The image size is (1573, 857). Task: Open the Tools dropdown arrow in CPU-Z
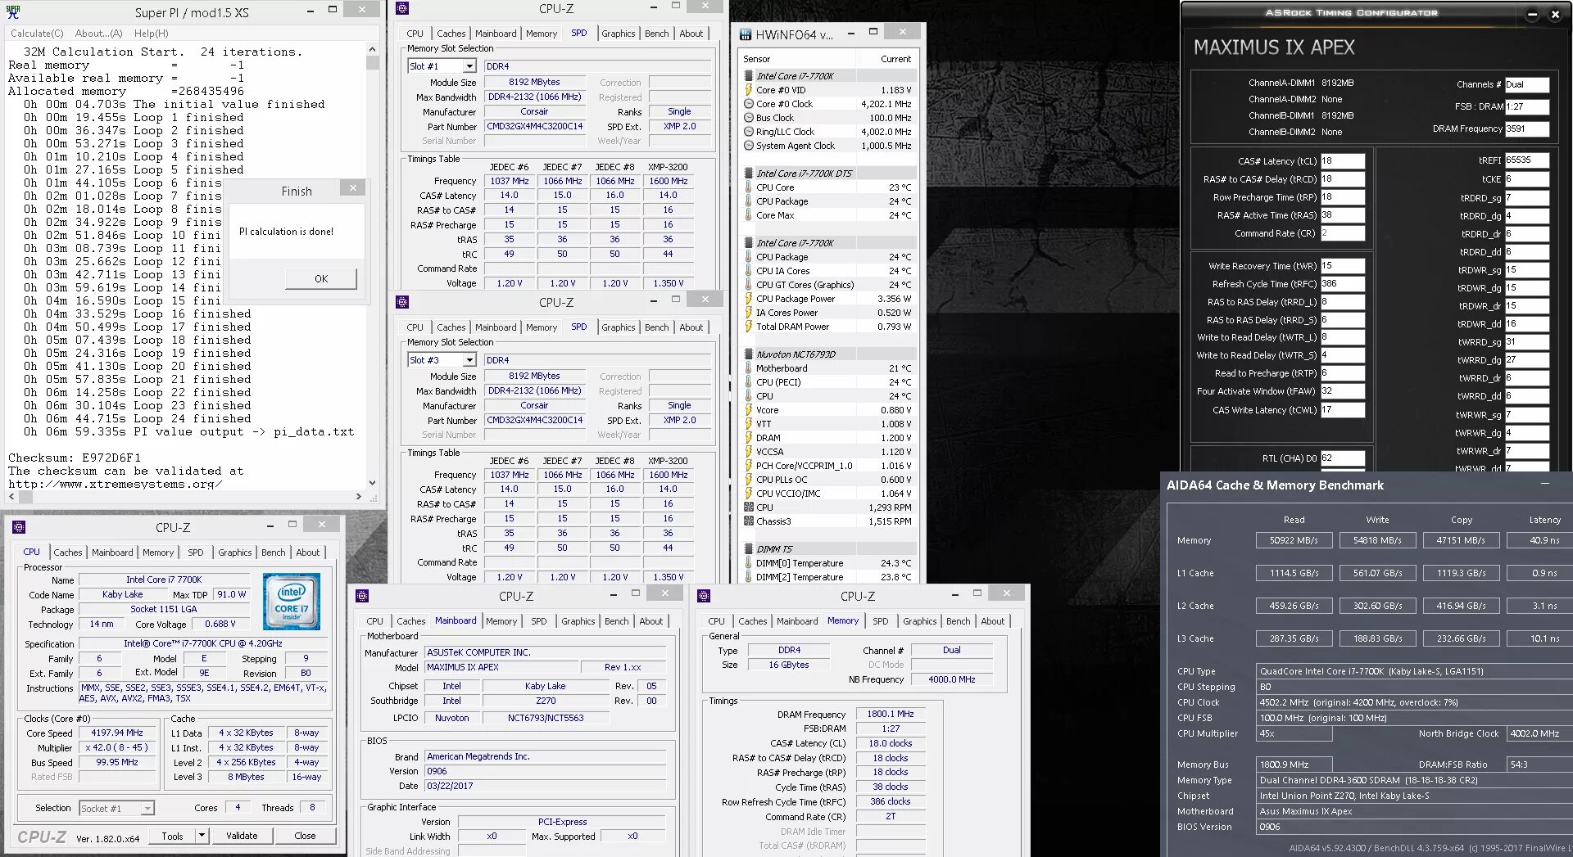tap(202, 836)
